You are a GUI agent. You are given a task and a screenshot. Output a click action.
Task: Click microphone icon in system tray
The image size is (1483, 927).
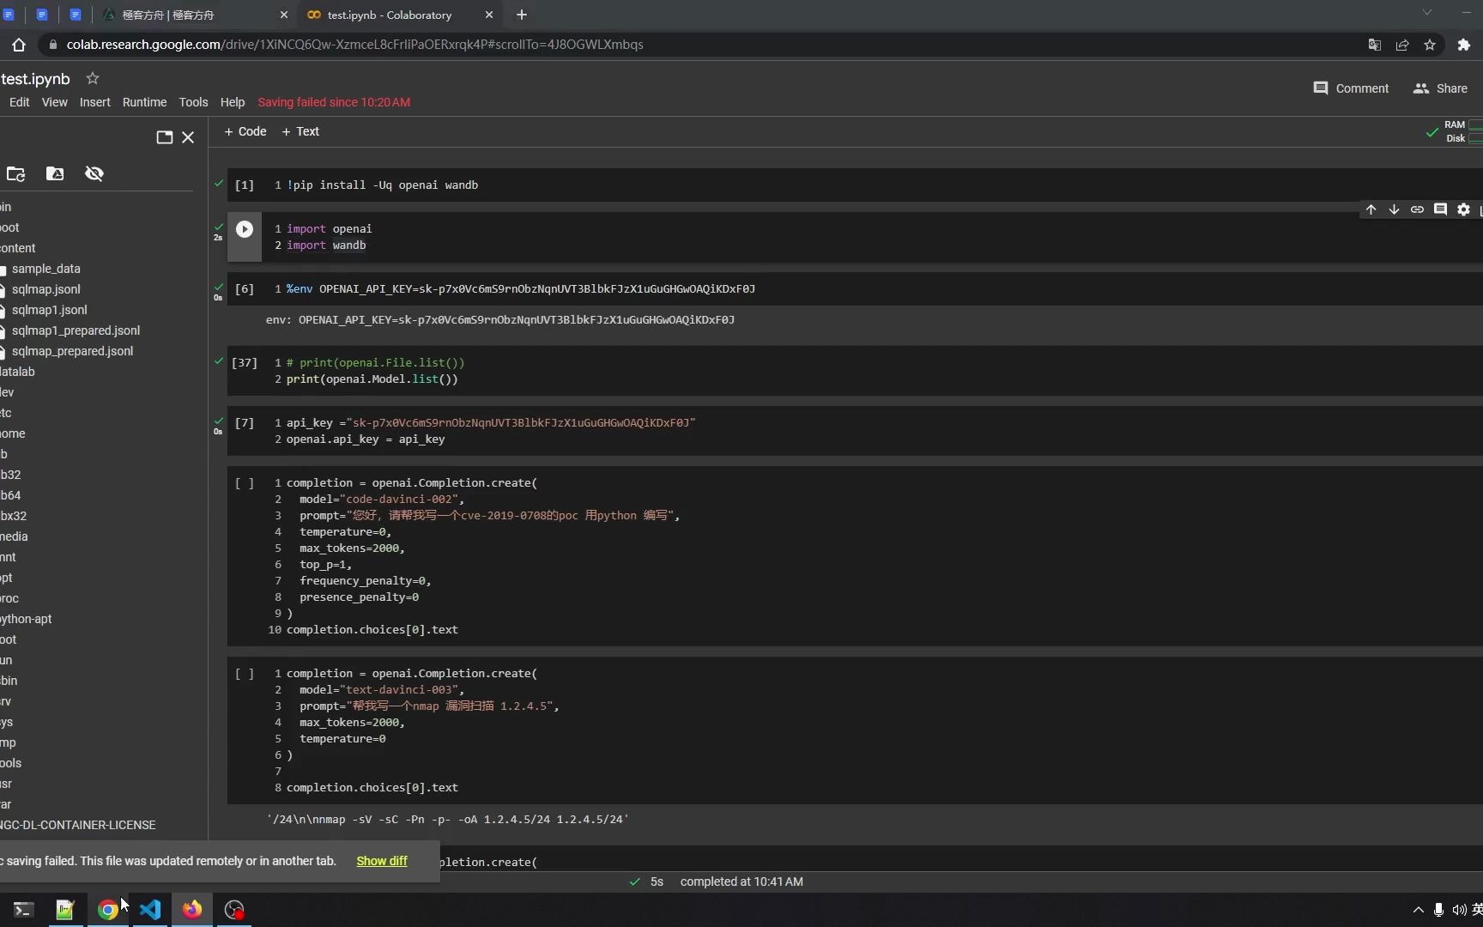click(x=1438, y=909)
